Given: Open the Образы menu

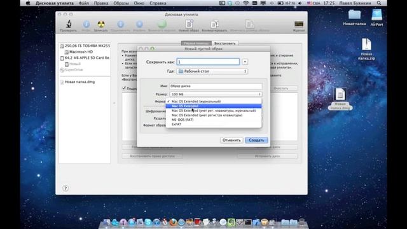Looking at the screenshot, I should tap(121, 3).
